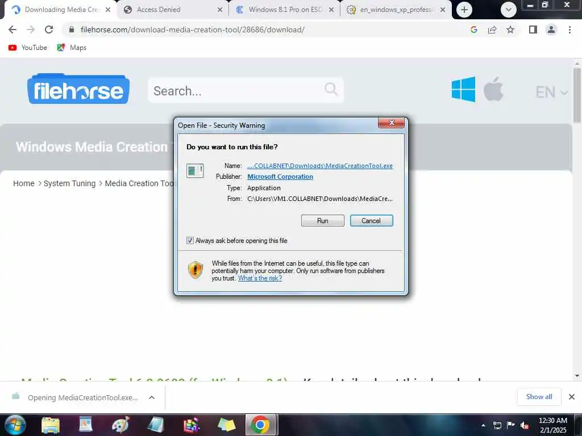Screen dimensions: 582x436
Task: Expand the tab search dropdown
Action: point(509,10)
